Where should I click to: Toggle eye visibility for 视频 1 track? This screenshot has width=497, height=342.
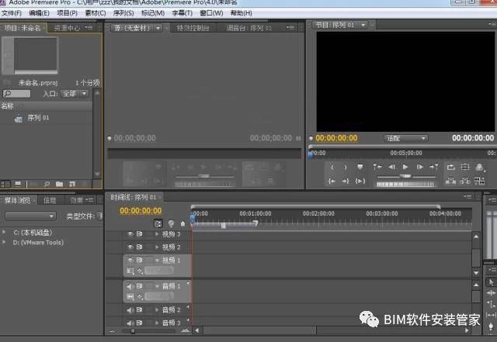click(x=130, y=260)
